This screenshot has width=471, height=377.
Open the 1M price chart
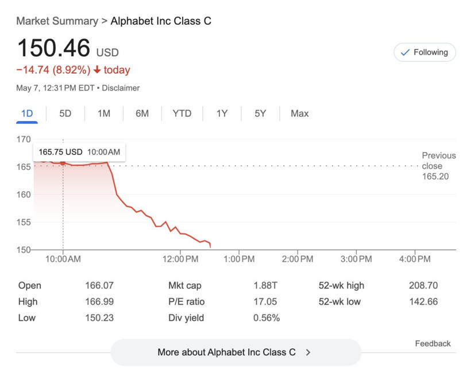point(104,114)
